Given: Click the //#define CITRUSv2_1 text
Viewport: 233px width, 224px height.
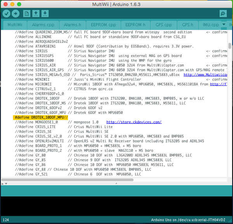Looking at the screenshot, I should (35, 89).
